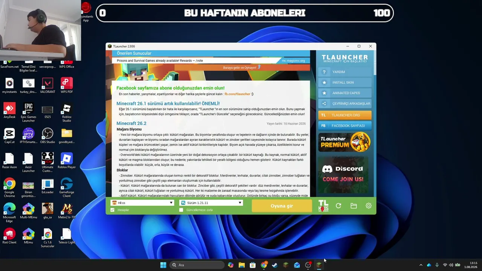Click the refresh icon in TLauncher
Image resolution: width=482 pixels, height=271 pixels.
339,206
